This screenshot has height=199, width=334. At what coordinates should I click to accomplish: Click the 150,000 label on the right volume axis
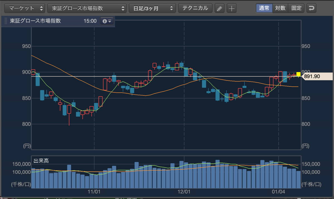(311, 164)
